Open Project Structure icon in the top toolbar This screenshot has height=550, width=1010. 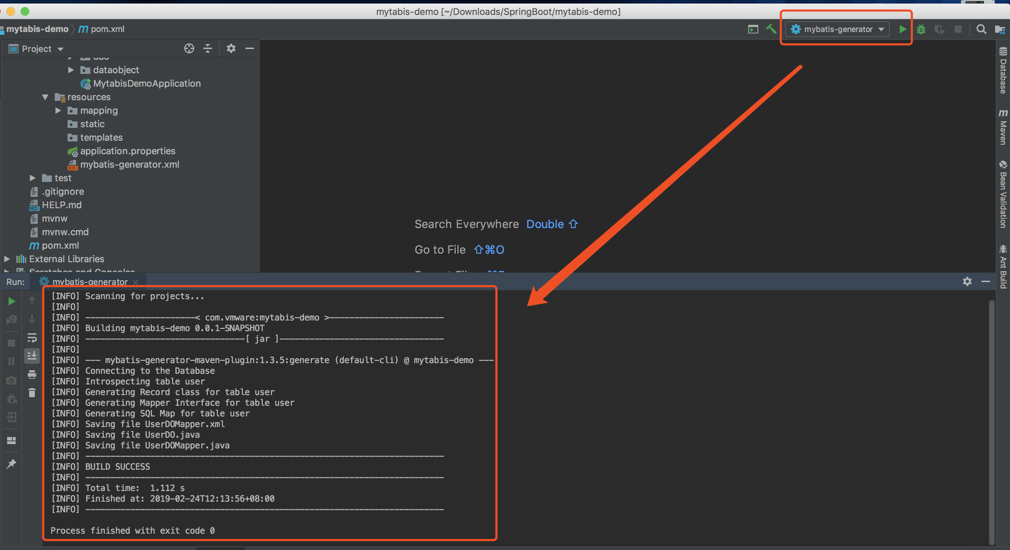click(1000, 29)
